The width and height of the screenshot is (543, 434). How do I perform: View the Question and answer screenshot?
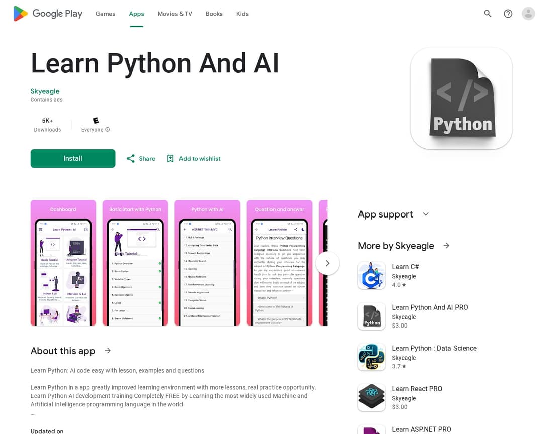[280, 263]
